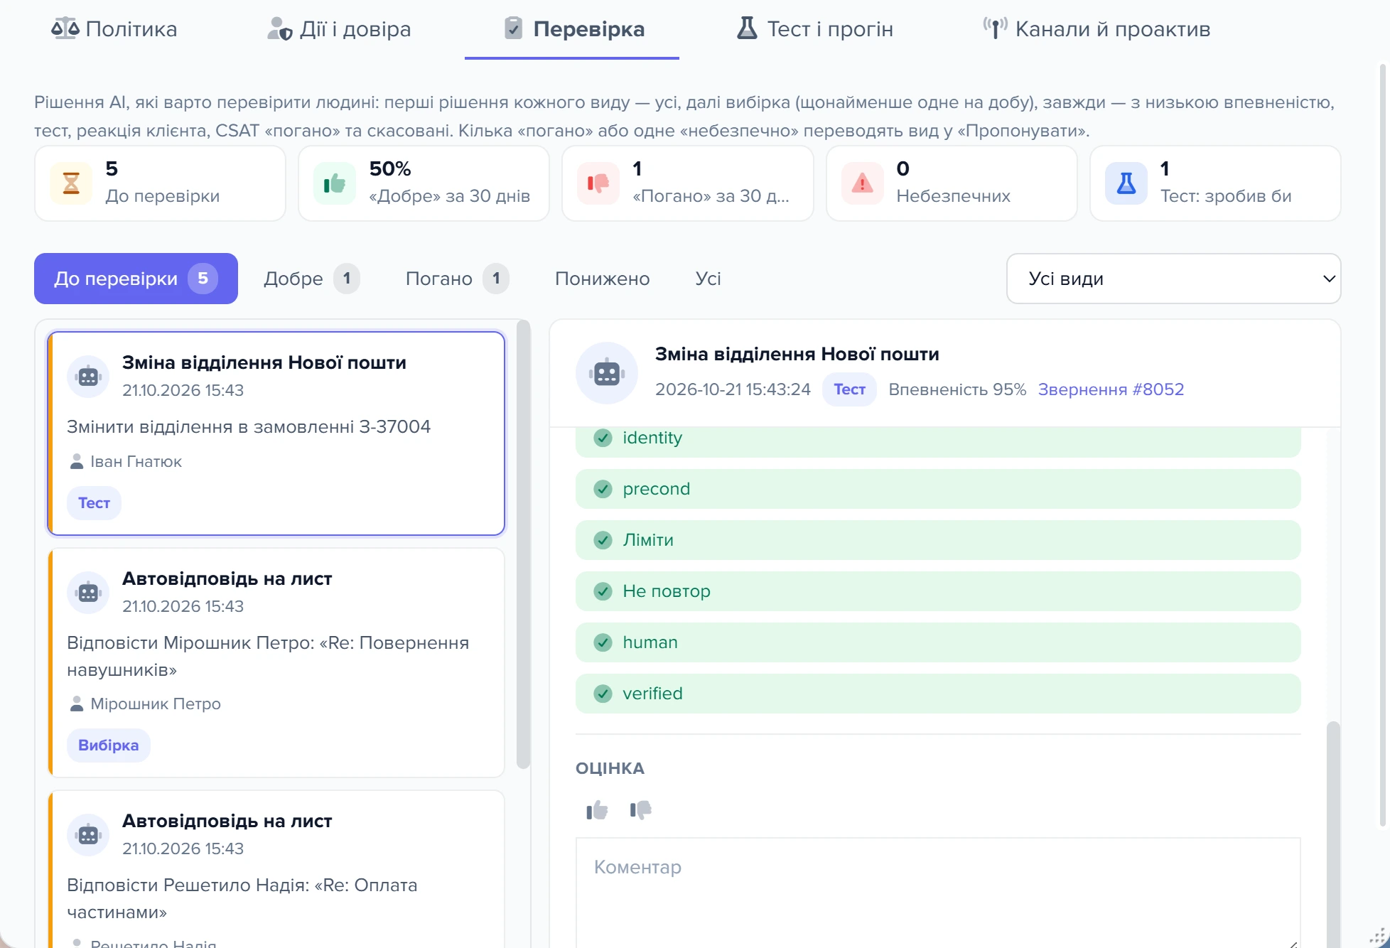The image size is (1390, 948).
Task: Click the Не повтор check icon
Action: (x=603, y=591)
